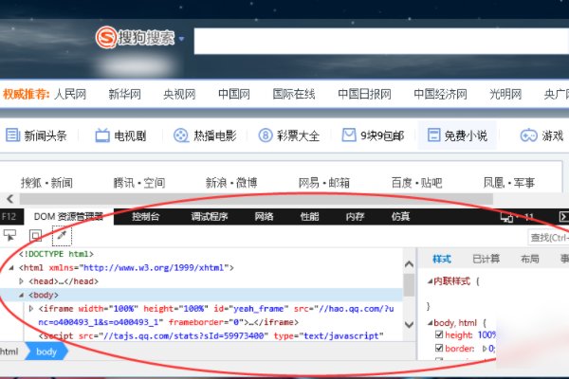Select the <!DOCTYPE html> line
This screenshot has height=379, width=569.
tap(56, 254)
